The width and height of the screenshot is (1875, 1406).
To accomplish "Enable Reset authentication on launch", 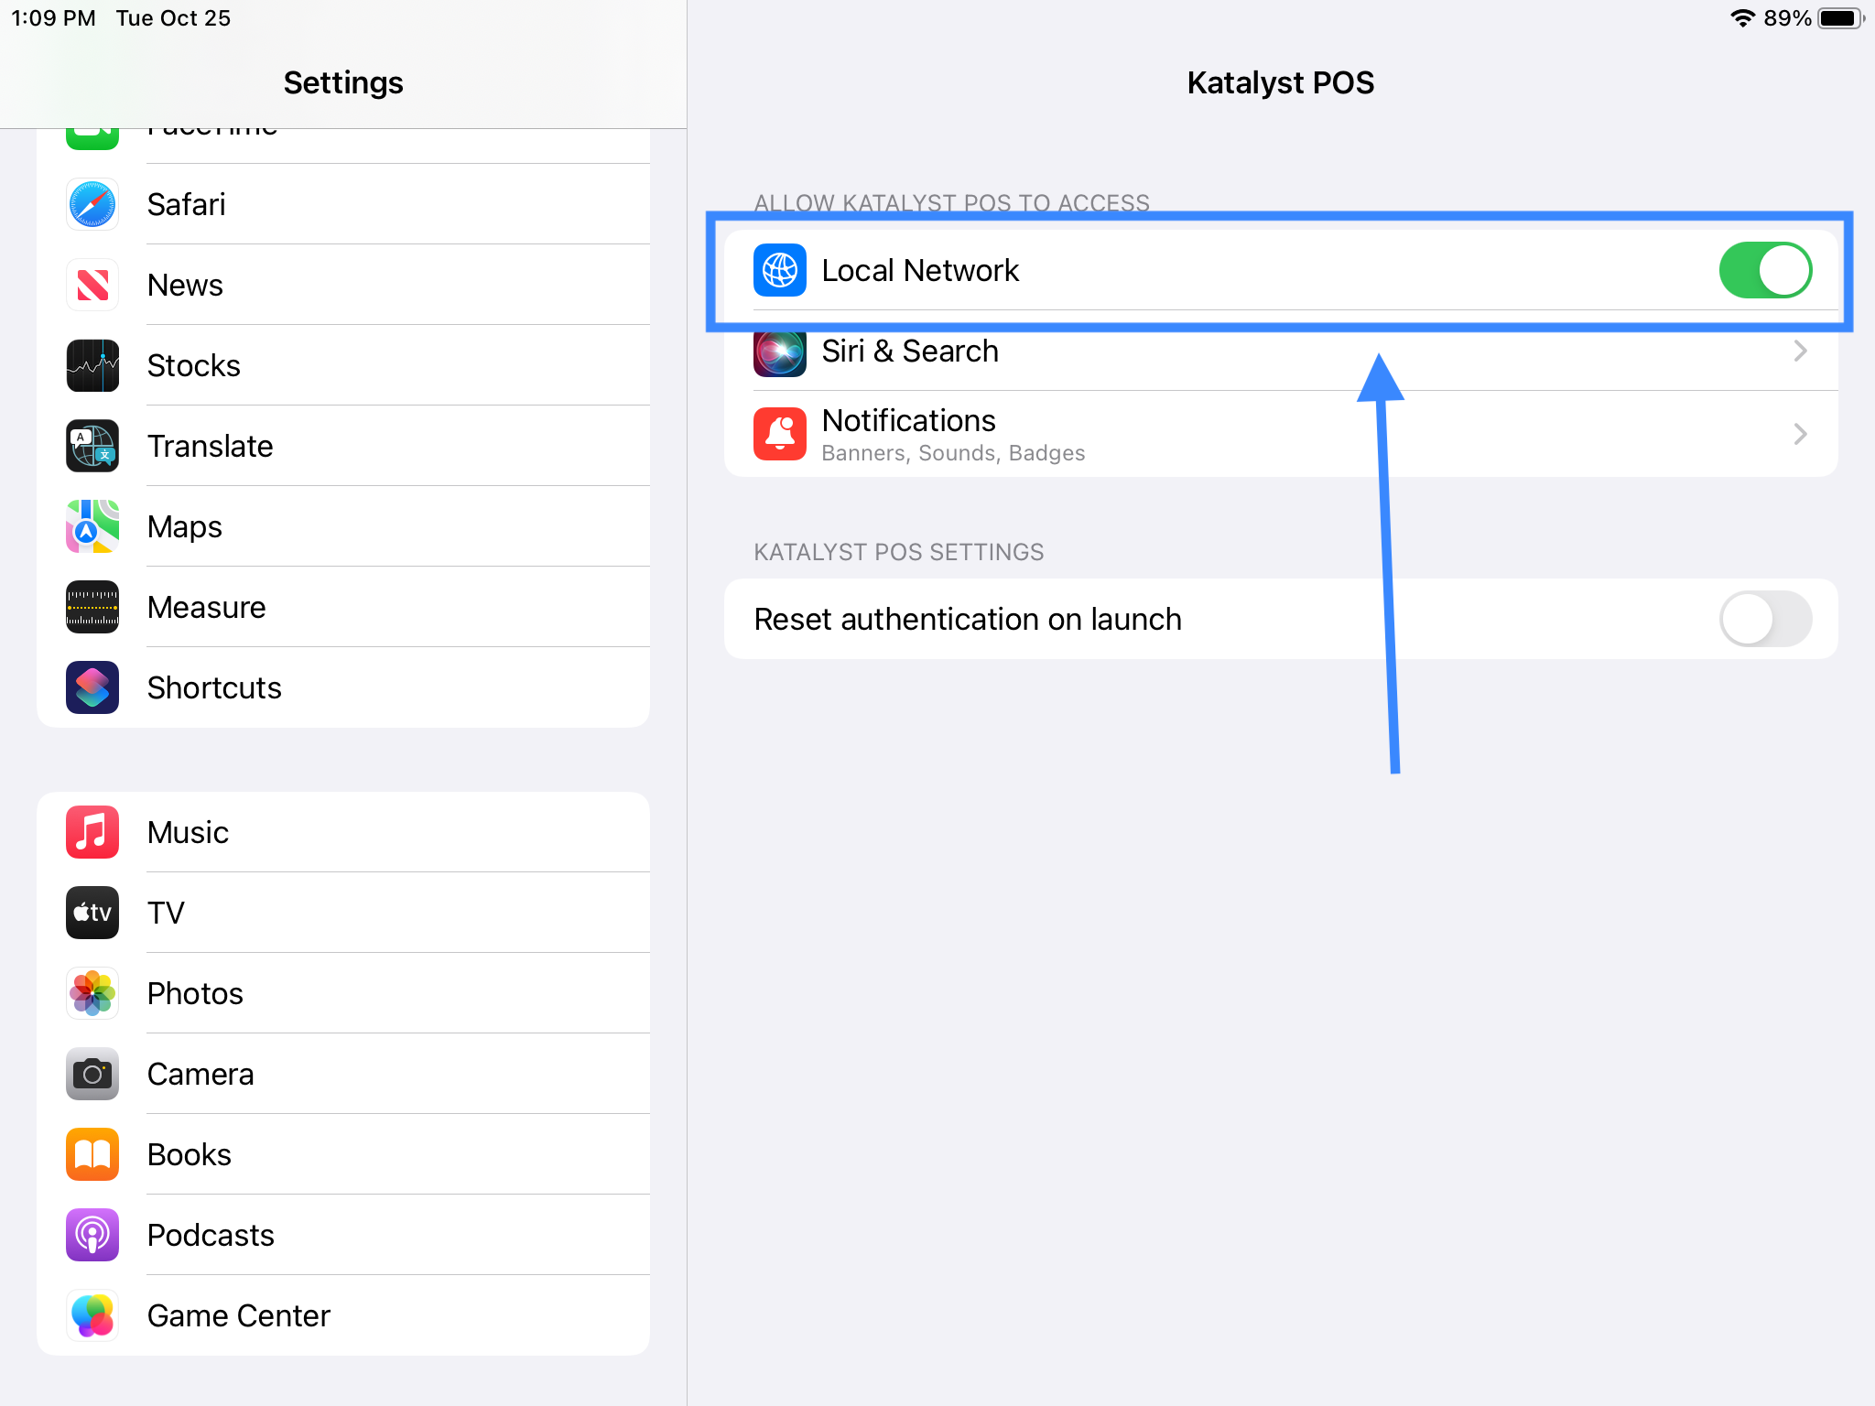I will (1764, 619).
